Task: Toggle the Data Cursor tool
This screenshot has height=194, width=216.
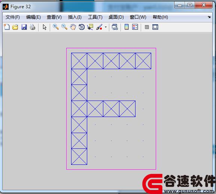Action: [x=90, y=27]
